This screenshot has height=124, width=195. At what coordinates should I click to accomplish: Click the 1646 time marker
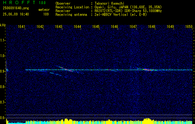coord(114,26)
